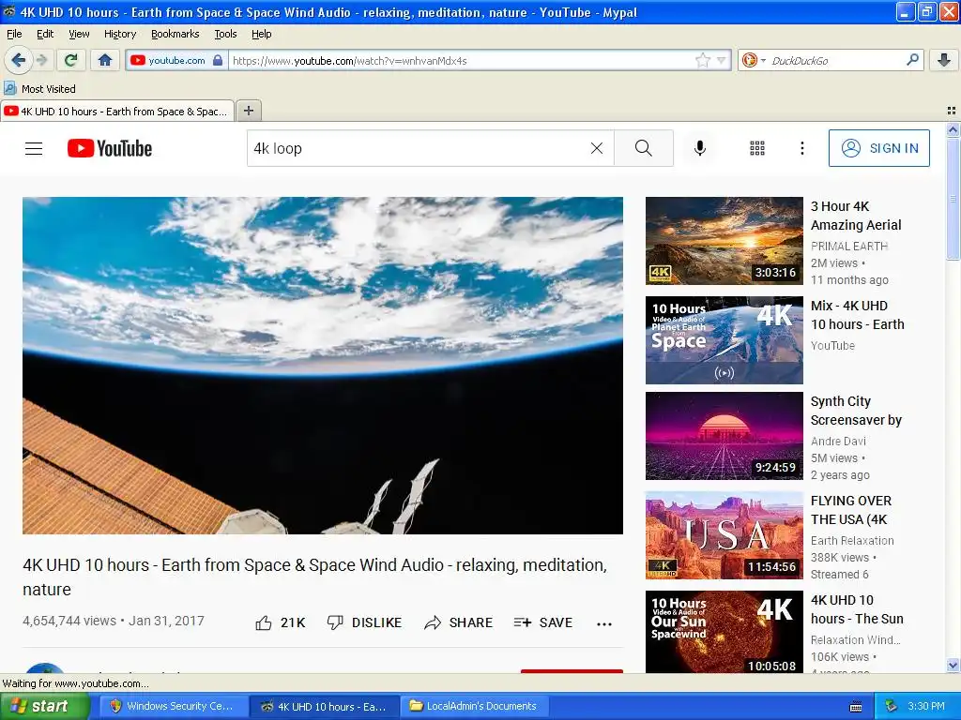Switch to LocalAdmin's Documents taskbar item
Viewport: 961px width, 720px height.
click(x=474, y=706)
